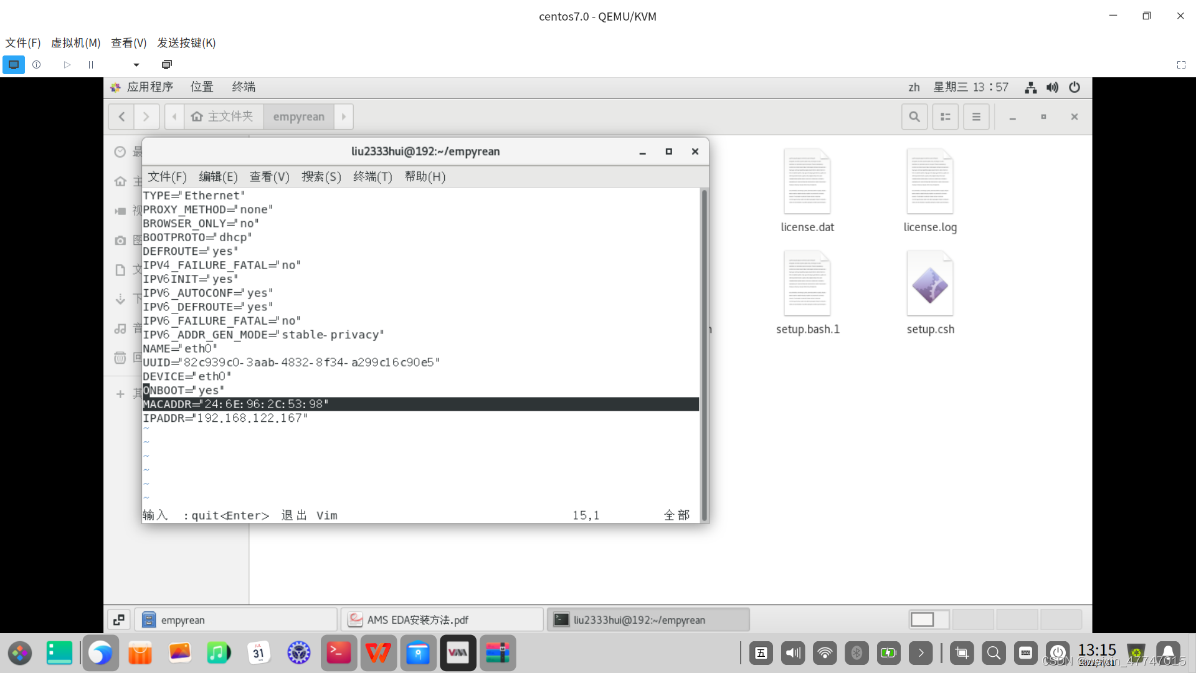This screenshot has height=673, width=1196.
Task: Open the 发送按键(K) menu
Action: pos(186,43)
